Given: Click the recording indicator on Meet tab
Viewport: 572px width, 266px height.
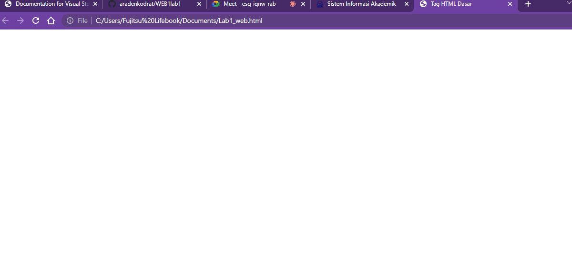Looking at the screenshot, I should click(x=293, y=4).
